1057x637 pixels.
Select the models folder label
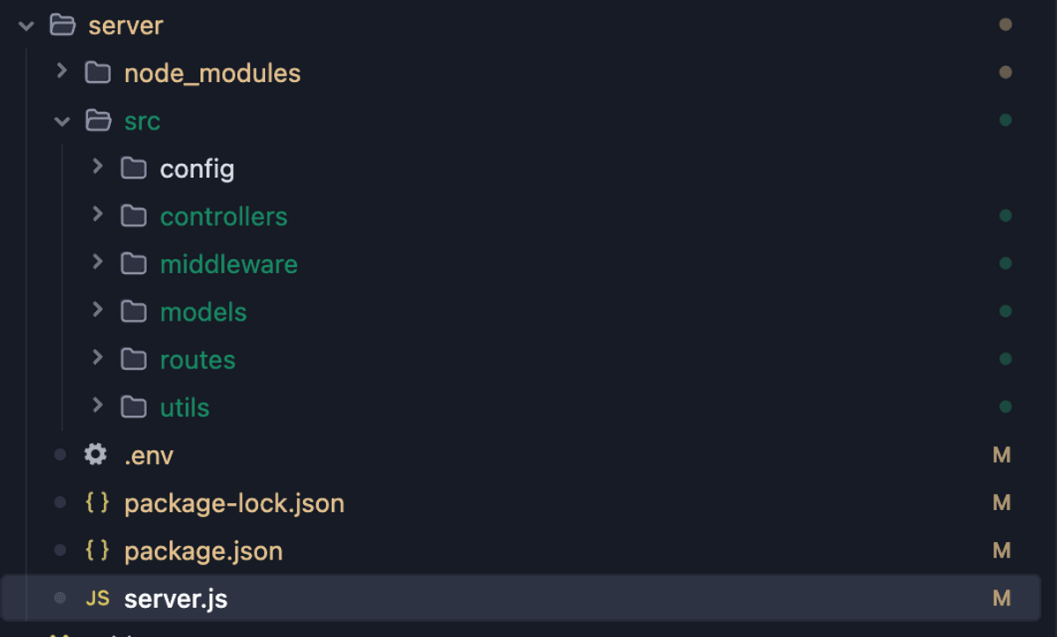(x=203, y=312)
